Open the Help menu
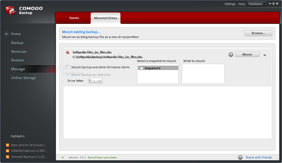Screen dimensions: 282x163 [x=242, y=4]
